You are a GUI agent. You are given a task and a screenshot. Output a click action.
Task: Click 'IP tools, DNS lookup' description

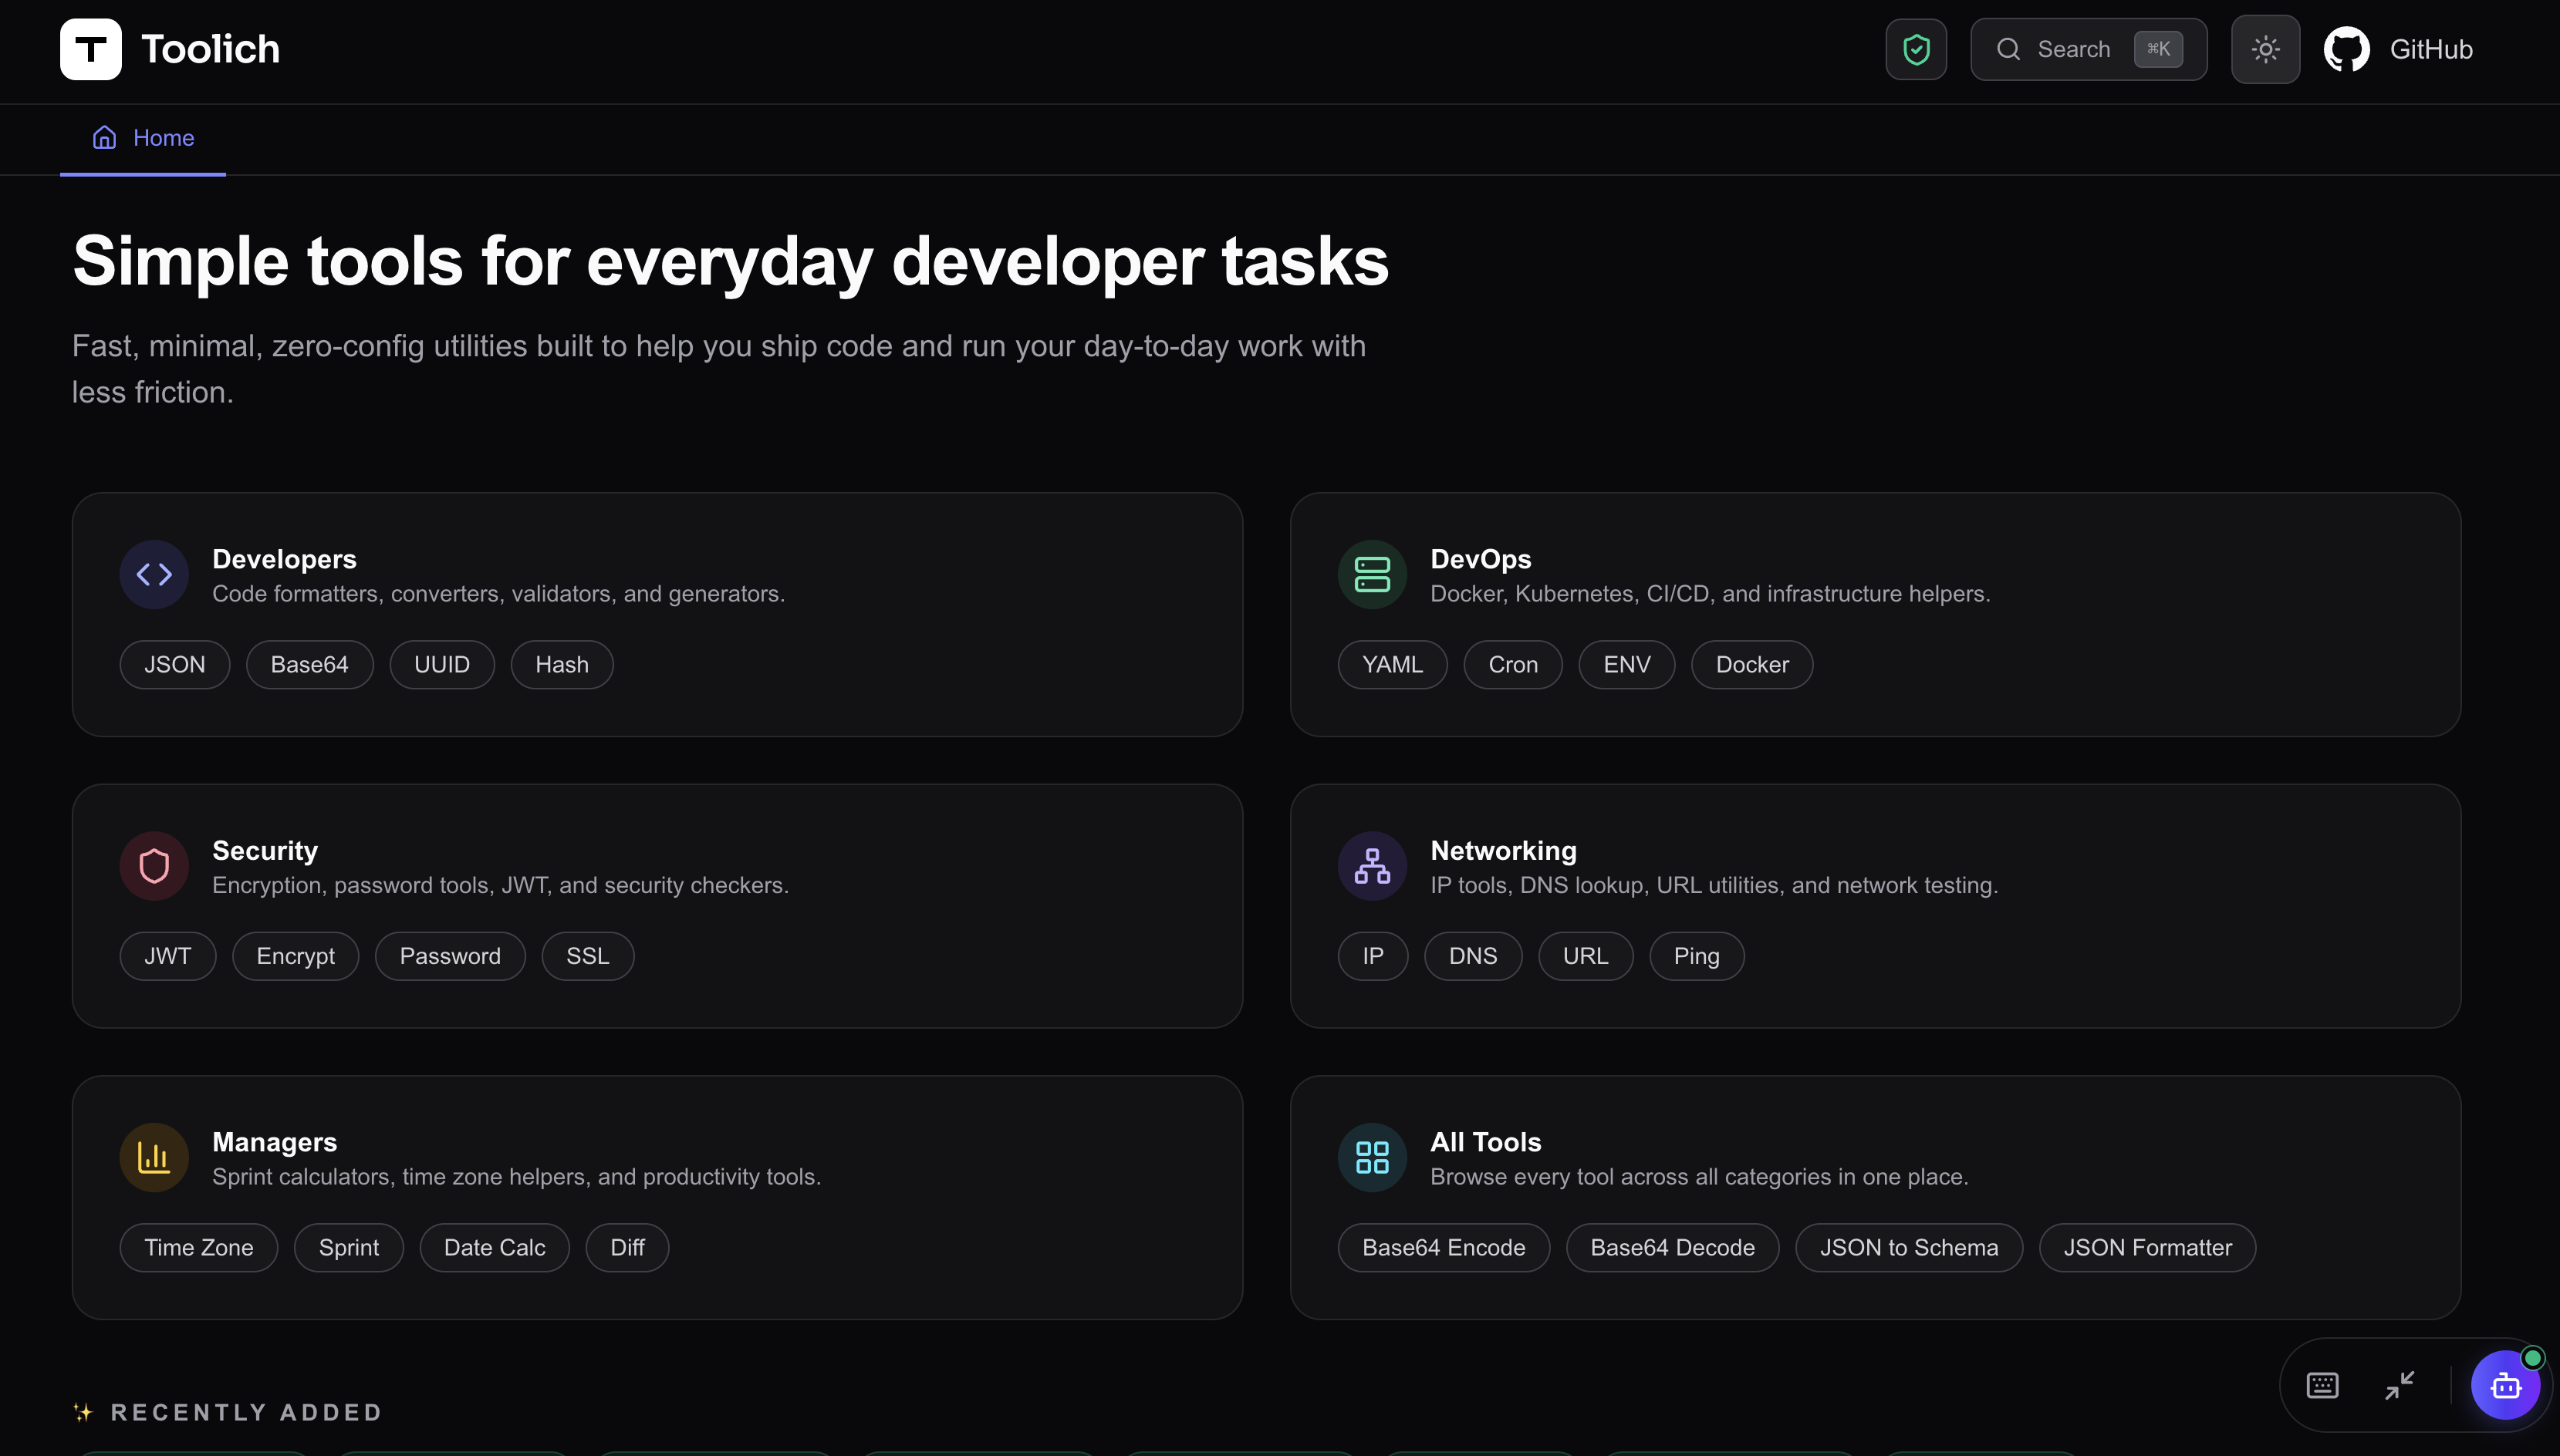tap(1714, 886)
